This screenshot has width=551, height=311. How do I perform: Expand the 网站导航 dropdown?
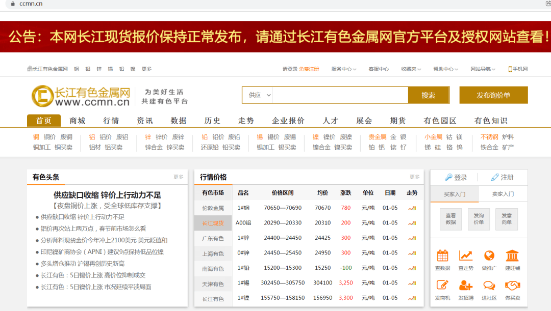click(481, 68)
